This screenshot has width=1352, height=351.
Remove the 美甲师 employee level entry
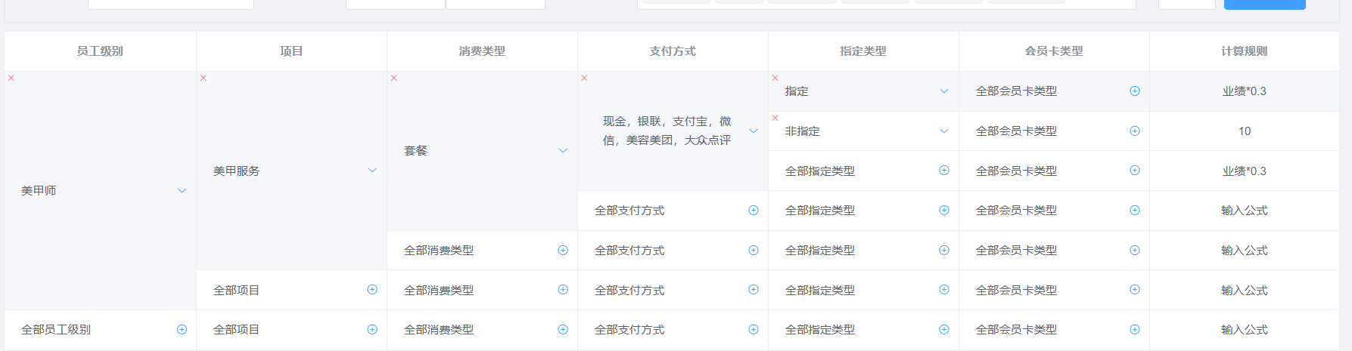tap(11, 78)
